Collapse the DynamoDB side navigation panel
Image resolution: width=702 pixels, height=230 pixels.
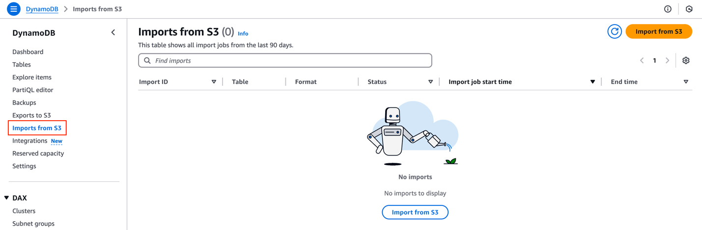pyautogui.click(x=113, y=33)
